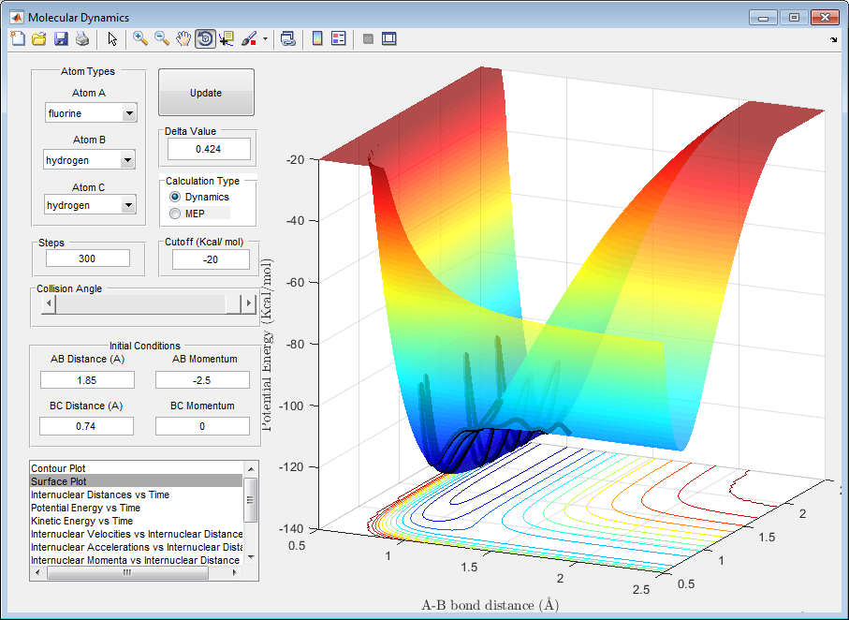This screenshot has width=849, height=620.
Task: Open the Atom B hydrogen dropdown
Action: point(128,160)
